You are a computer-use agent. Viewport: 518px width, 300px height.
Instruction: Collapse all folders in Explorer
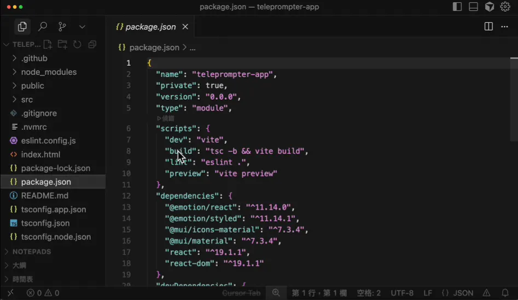tap(92, 44)
